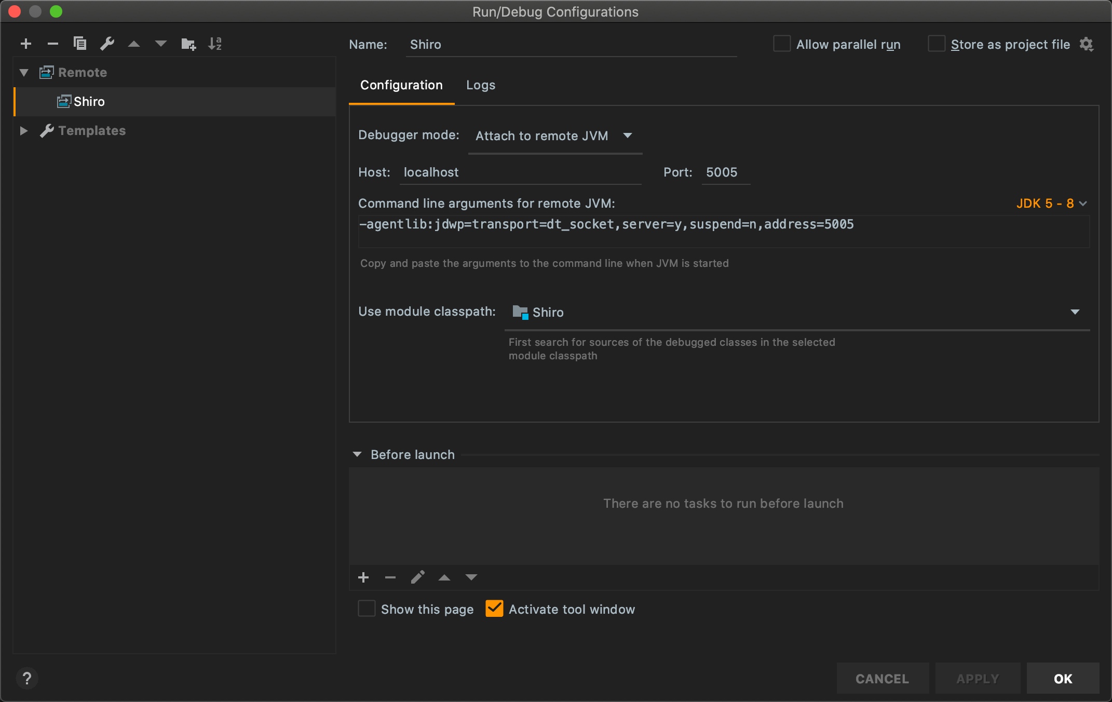Add a before launch task
1112x702 pixels.
click(363, 577)
